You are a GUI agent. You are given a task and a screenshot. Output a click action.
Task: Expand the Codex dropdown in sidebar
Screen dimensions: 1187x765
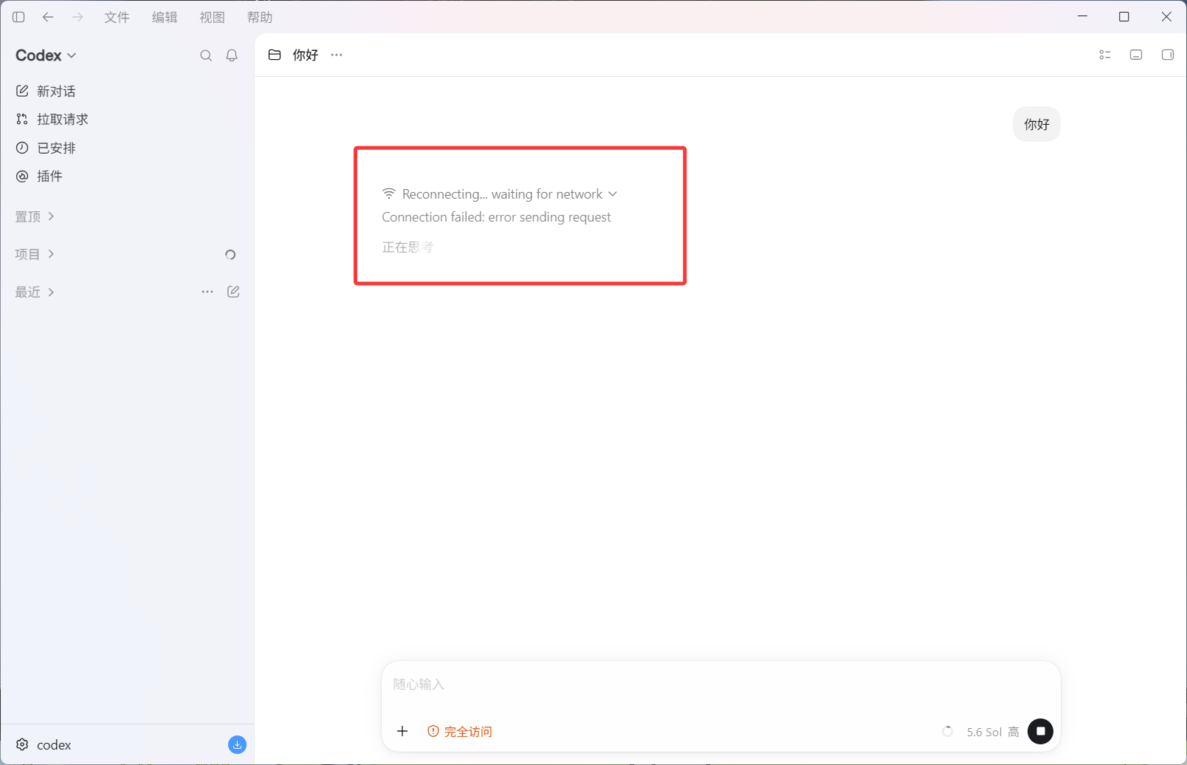point(46,55)
